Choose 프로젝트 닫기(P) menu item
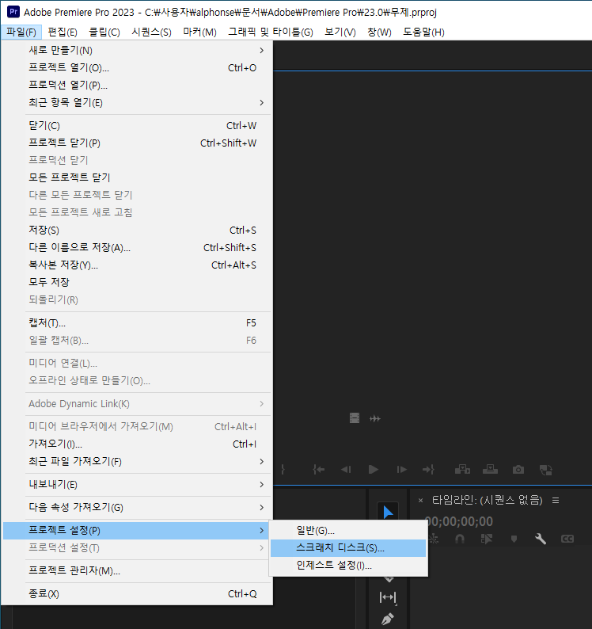Viewport: 592px width, 629px height. 137,143
